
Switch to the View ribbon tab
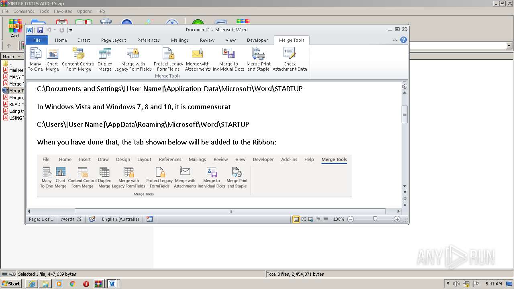230,40
